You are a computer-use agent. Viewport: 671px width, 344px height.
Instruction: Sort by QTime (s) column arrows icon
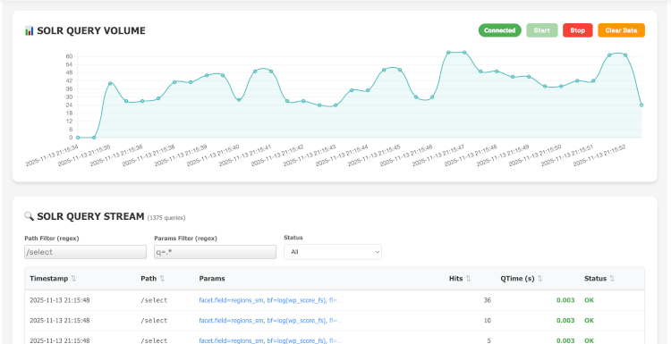coord(540,279)
